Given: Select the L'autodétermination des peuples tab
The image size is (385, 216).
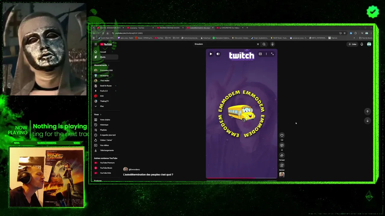Looking at the screenshot, I should click(x=200, y=28).
